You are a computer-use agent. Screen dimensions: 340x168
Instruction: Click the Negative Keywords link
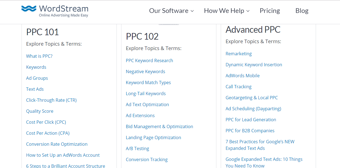145,71
